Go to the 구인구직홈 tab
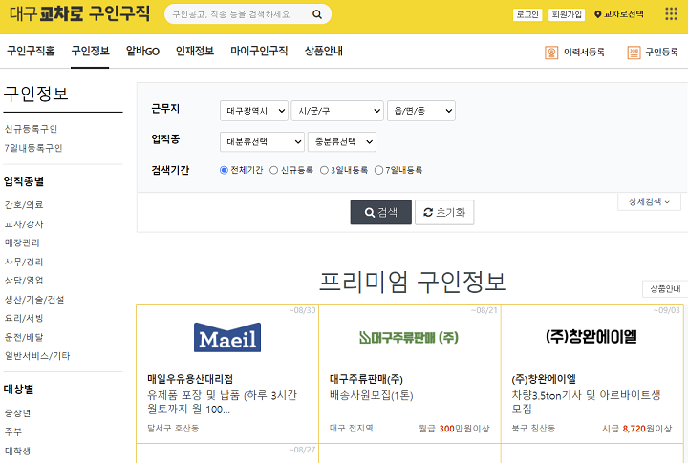Screen dimensions: 688x463 [31, 52]
